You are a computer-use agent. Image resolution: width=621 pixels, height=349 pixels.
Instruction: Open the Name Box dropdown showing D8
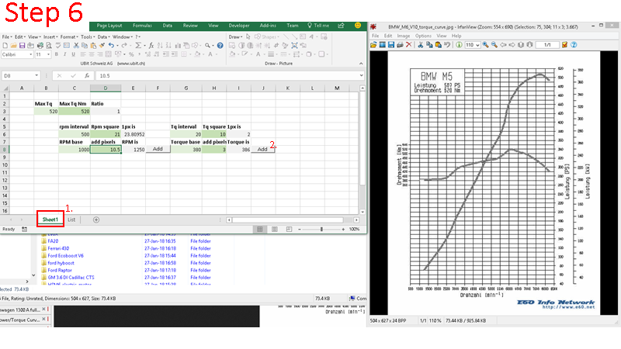(36, 75)
